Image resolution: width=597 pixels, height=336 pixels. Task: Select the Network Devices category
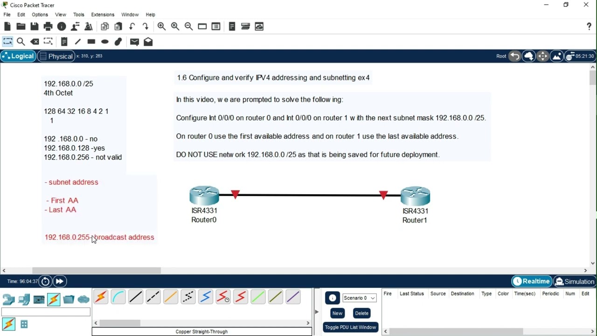tap(9, 299)
